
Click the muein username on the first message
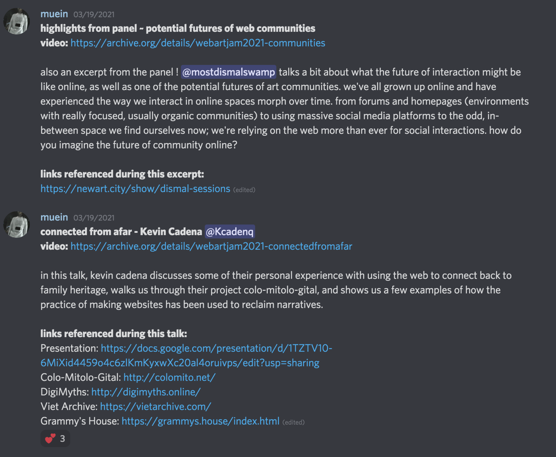(54, 14)
